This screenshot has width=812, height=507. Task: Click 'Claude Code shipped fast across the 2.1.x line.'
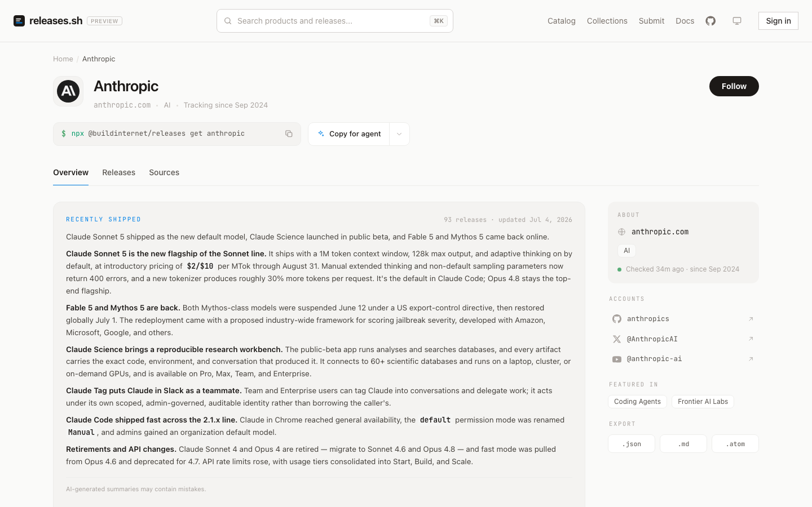point(152,420)
